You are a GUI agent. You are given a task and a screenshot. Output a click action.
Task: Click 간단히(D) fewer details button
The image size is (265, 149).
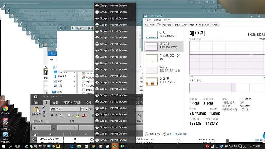153,134
